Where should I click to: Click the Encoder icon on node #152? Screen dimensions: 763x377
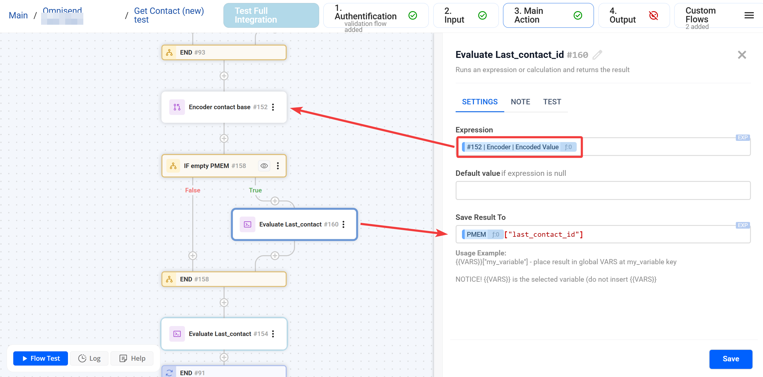pyautogui.click(x=177, y=107)
